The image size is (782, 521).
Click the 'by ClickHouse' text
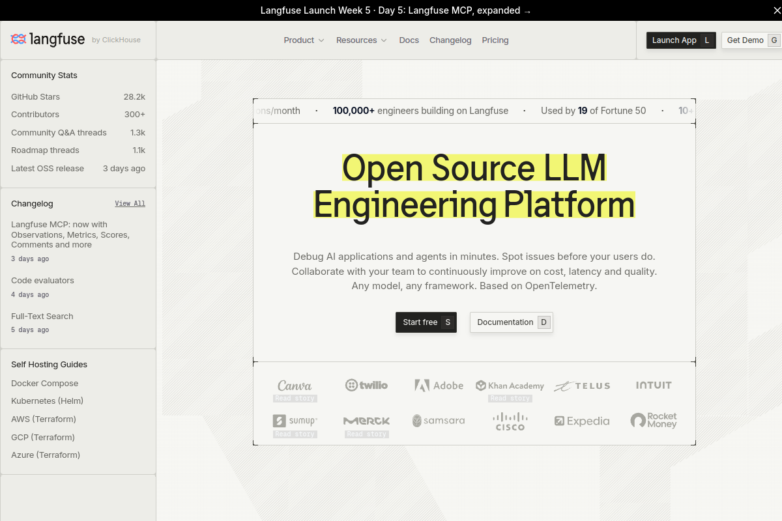116,40
